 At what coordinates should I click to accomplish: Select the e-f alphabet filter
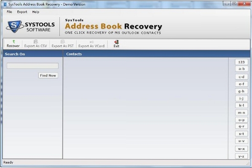pos(241,84)
